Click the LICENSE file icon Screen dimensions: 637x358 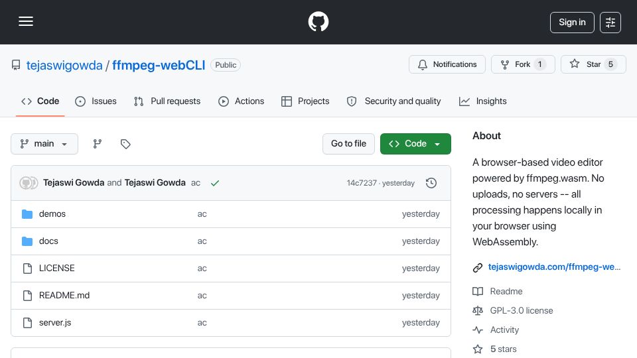click(x=27, y=268)
